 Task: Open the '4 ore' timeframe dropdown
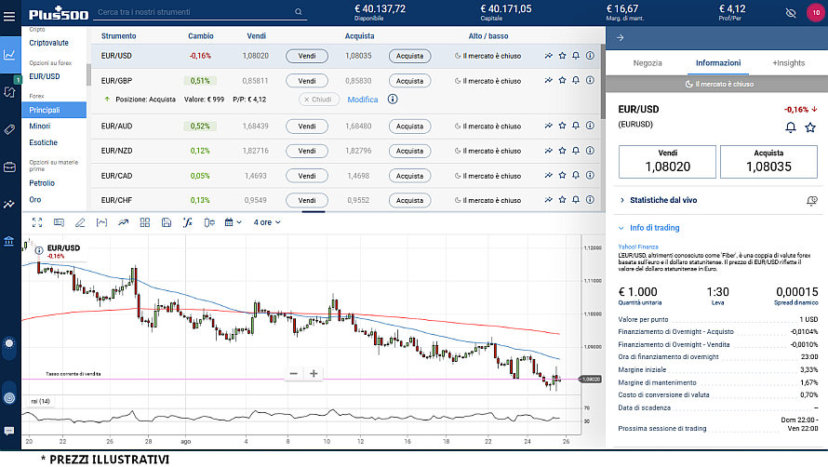pyautogui.click(x=266, y=222)
